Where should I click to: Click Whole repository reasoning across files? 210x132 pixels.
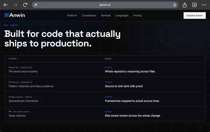(x=130, y=71)
